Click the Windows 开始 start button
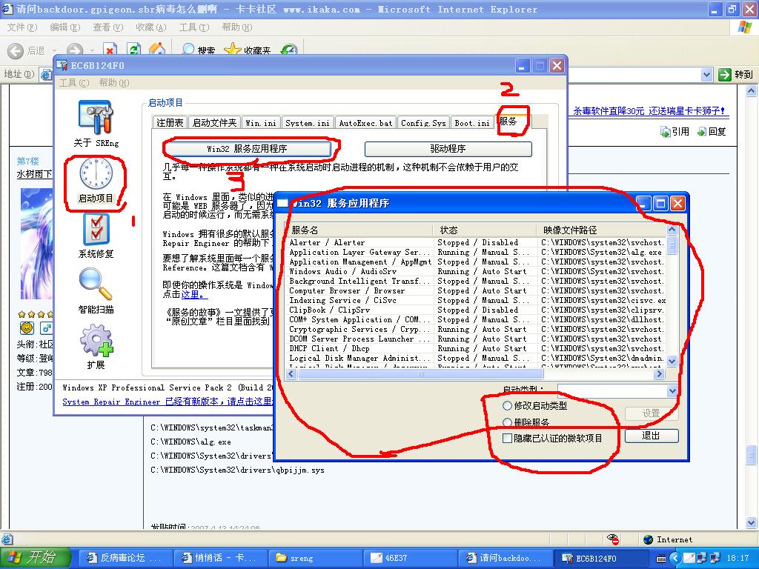 pos(35,558)
